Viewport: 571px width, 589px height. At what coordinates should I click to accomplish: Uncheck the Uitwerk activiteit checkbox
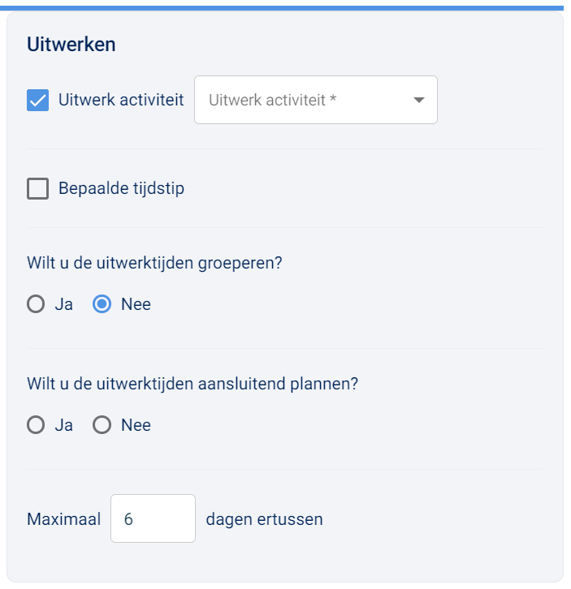[37, 101]
